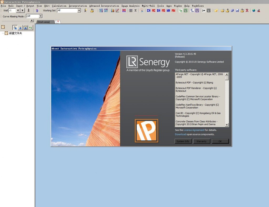Click the blue CH toolbar icon
The image size is (269, 207).
coord(149,11)
